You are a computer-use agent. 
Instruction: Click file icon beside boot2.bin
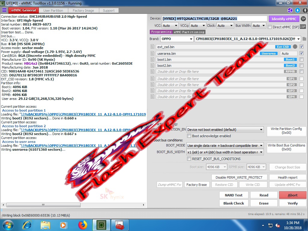coord(152,65)
